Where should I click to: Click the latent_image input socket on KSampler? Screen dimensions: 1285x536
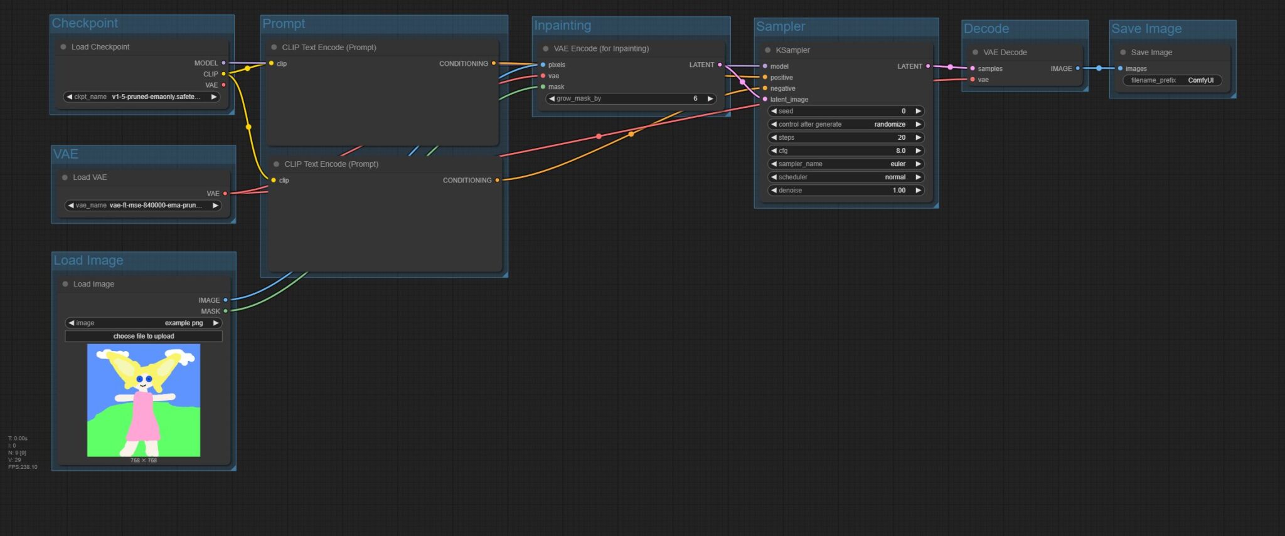pyautogui.click(x=765, y=100)
